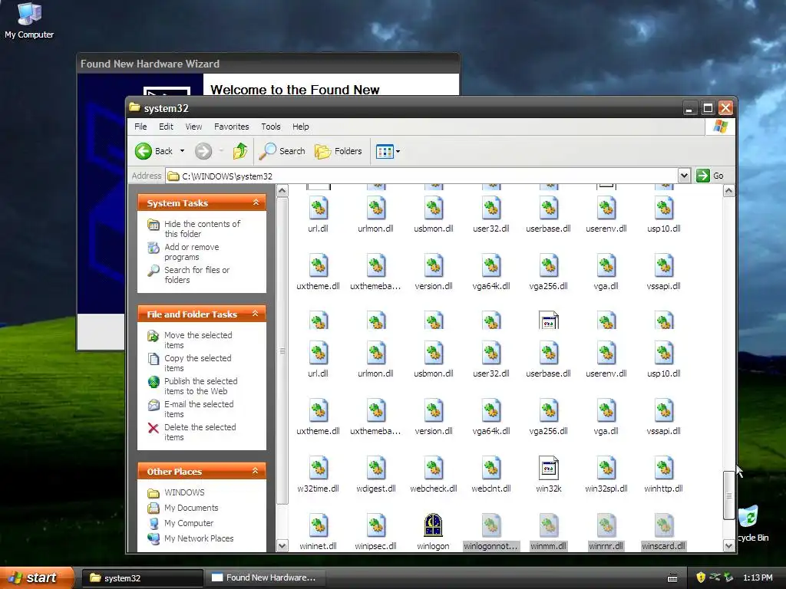Open the Start menu
The width and height of the screenshot is (786, 589).
[x=37, y=577]
